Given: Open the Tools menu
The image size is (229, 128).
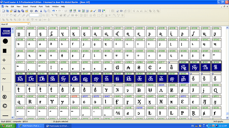Looking at the screenshot, I should point(47,7).
